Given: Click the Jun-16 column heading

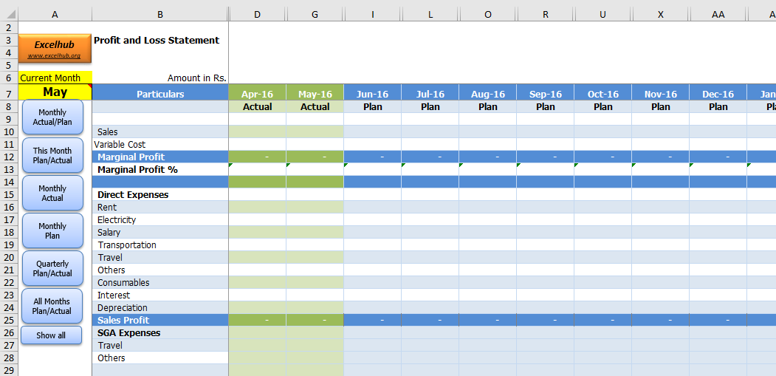Looking at the screenshot, I should [373, 94].
